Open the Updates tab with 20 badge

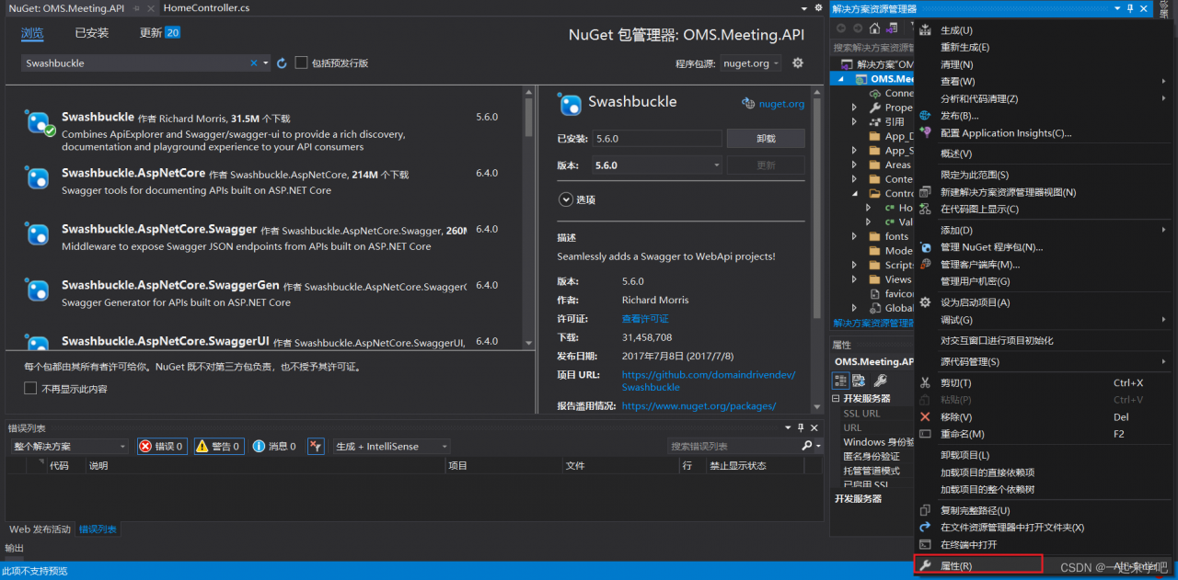click(160, 32)
